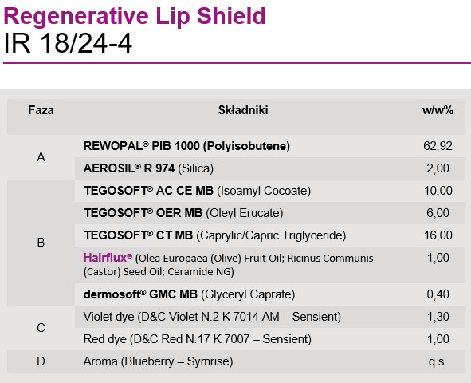Select TEGOSOFT CT MB Caprylic/Capric Triglyceride
Viewport: 471px width, 383px height.
(214, 235)
